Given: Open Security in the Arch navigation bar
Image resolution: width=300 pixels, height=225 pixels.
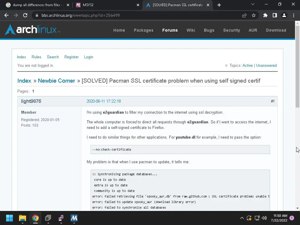Looking at the screenshot, I should click(x=231, y=30).
